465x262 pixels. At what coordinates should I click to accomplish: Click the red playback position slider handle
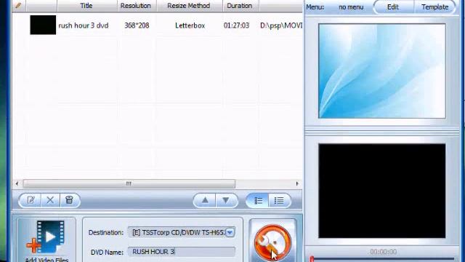[x=312, y=259]
